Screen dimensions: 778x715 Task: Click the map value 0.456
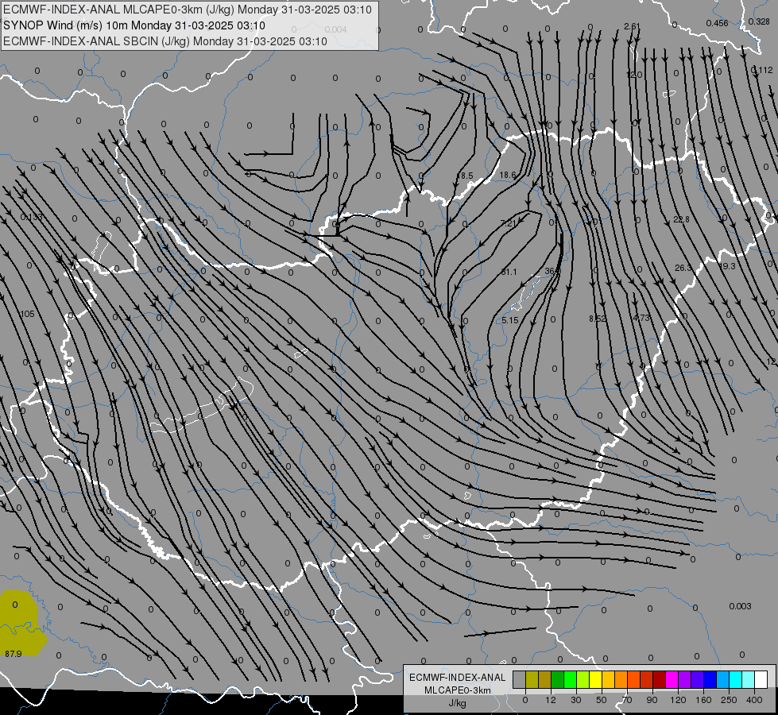718,23
